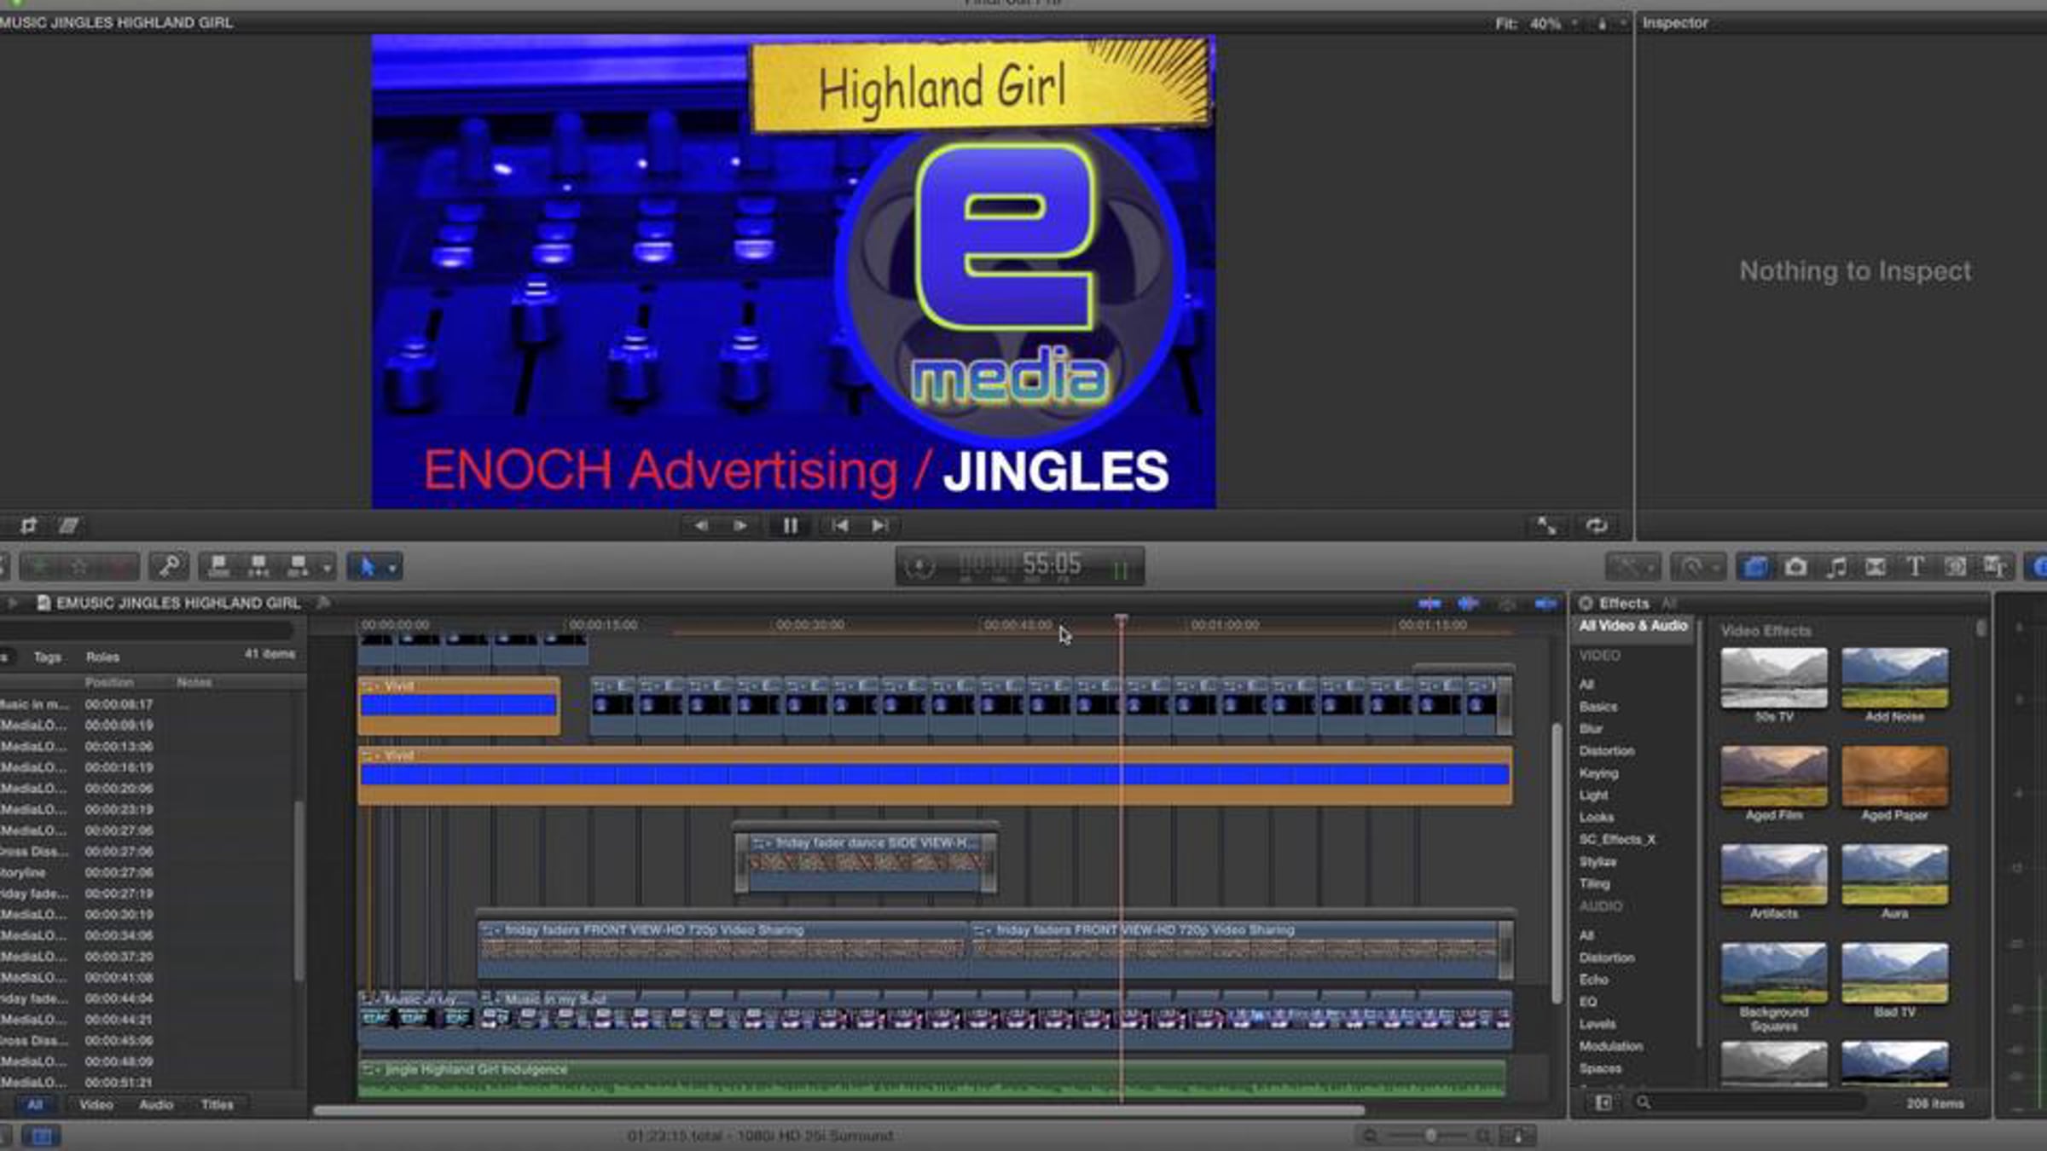Play the project in reverse

point(700,525)
